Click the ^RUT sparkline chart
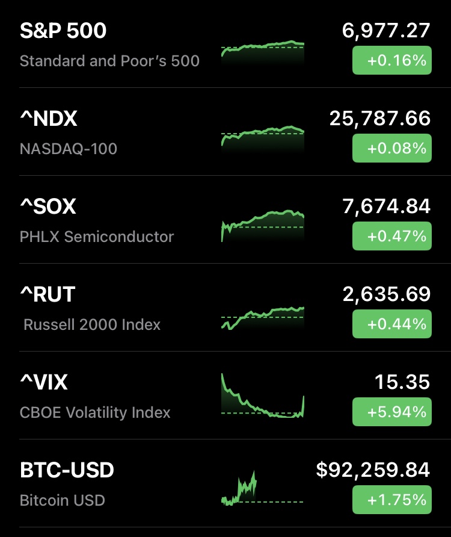The image size is (451, 537). [263, 315]
